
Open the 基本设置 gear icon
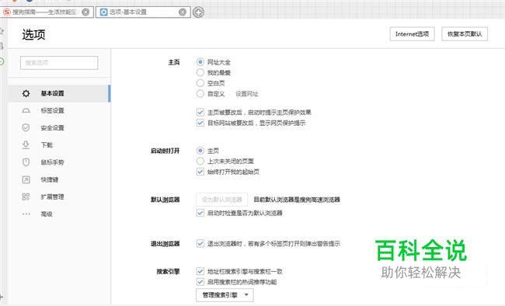(x=26, y=93)
